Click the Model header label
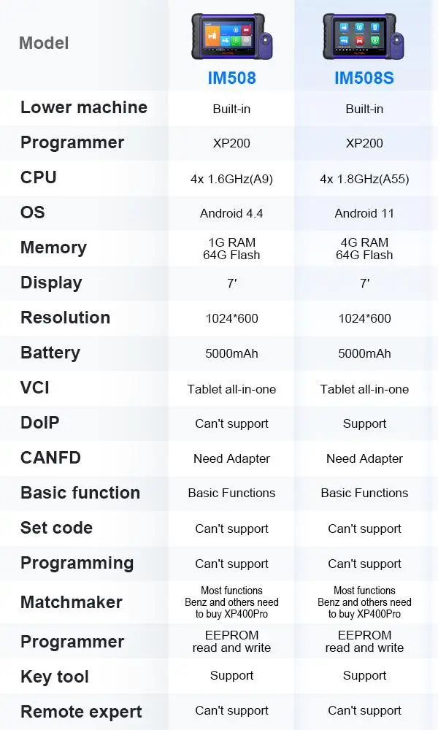Screen dimensions: 438x730 44,43
